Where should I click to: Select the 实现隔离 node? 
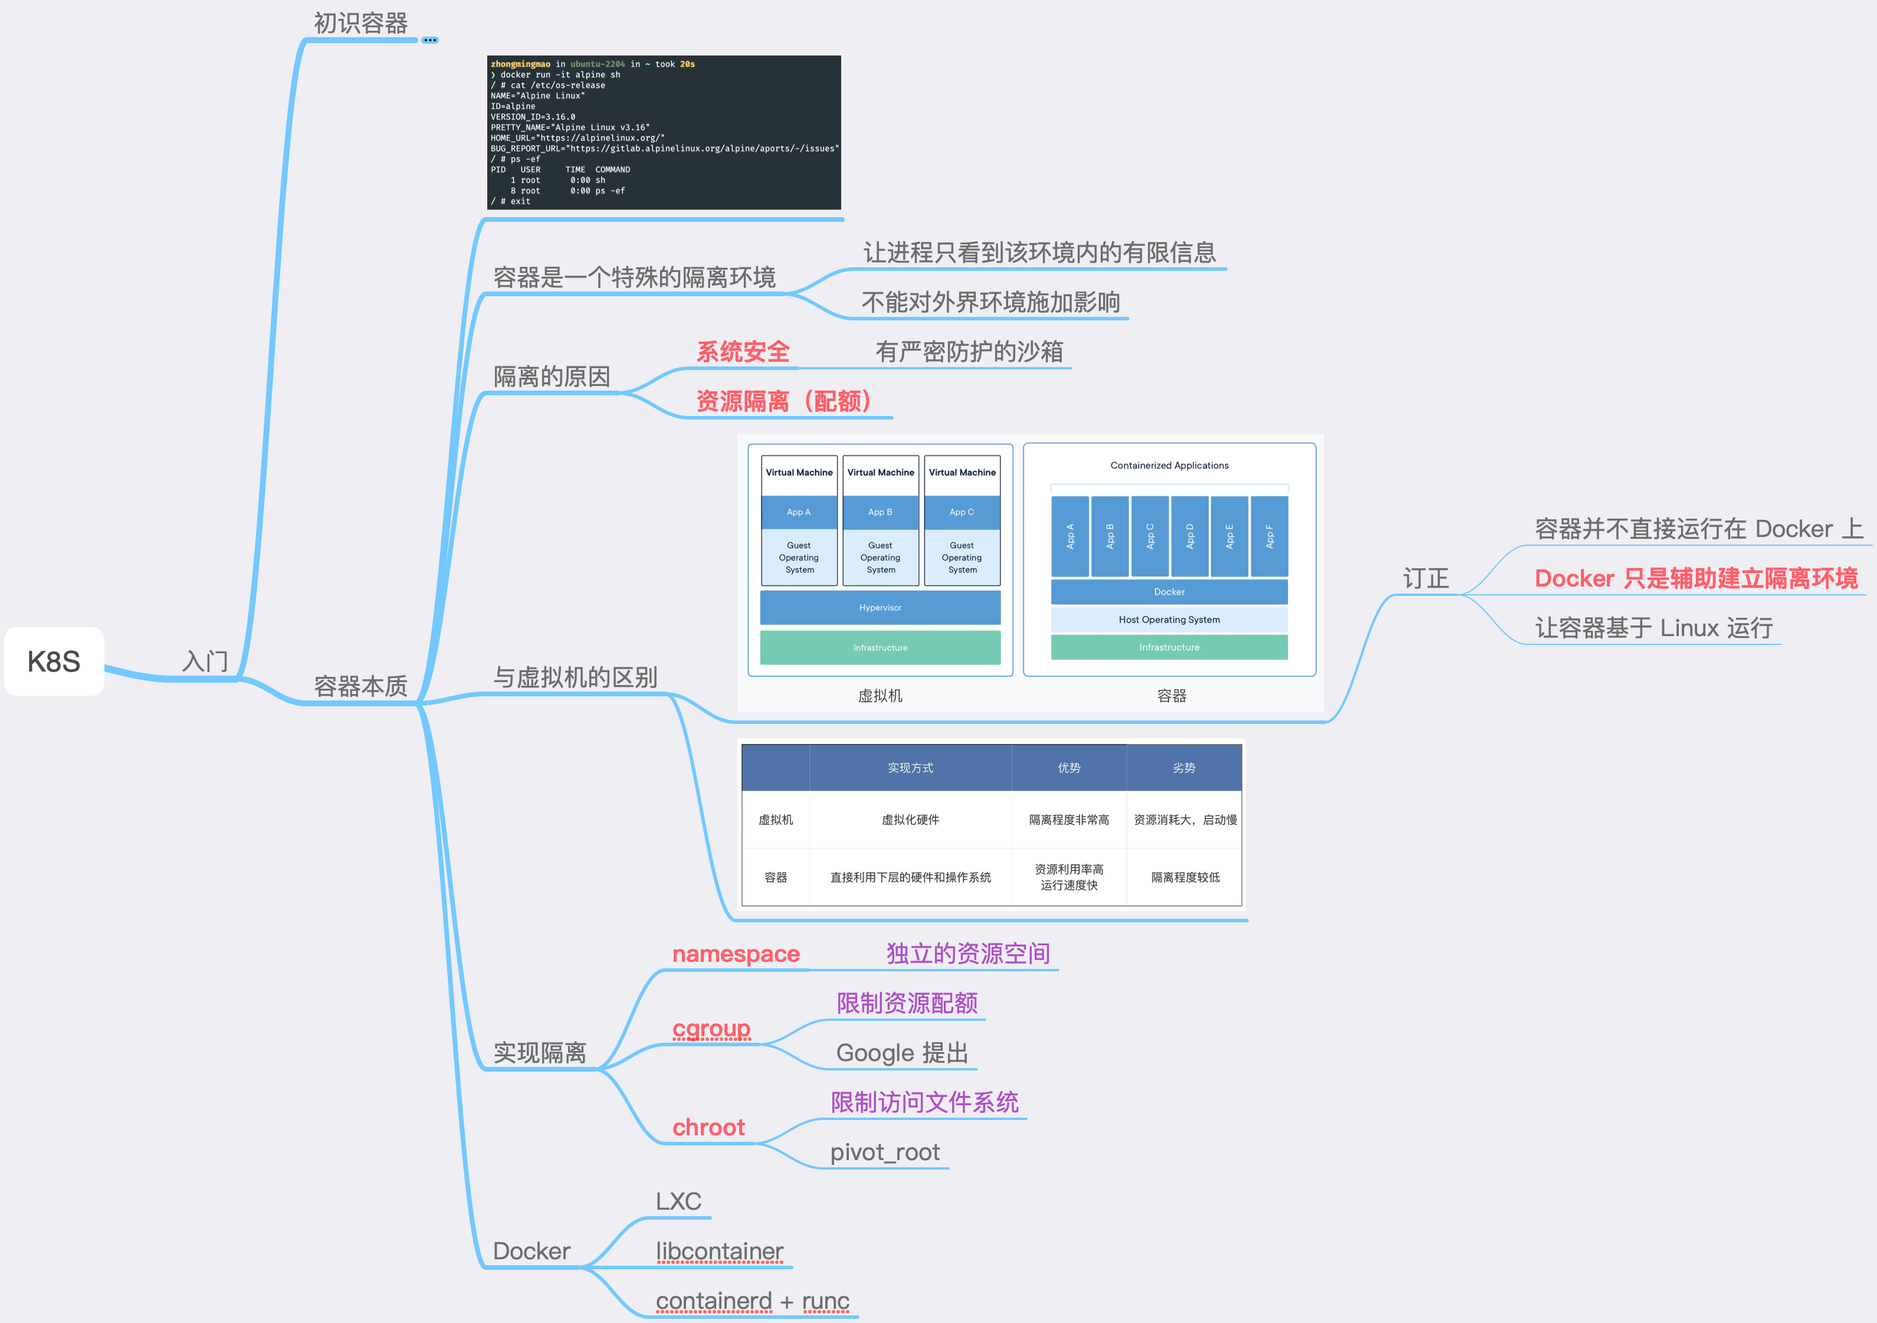[540, 1052]
